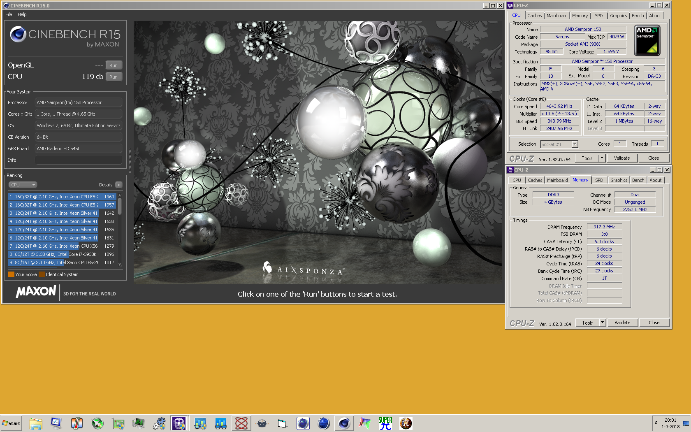This screenshot has height=432, width=691.
Task: Open the Help menu in Cinebench
Action: (22, 14)
